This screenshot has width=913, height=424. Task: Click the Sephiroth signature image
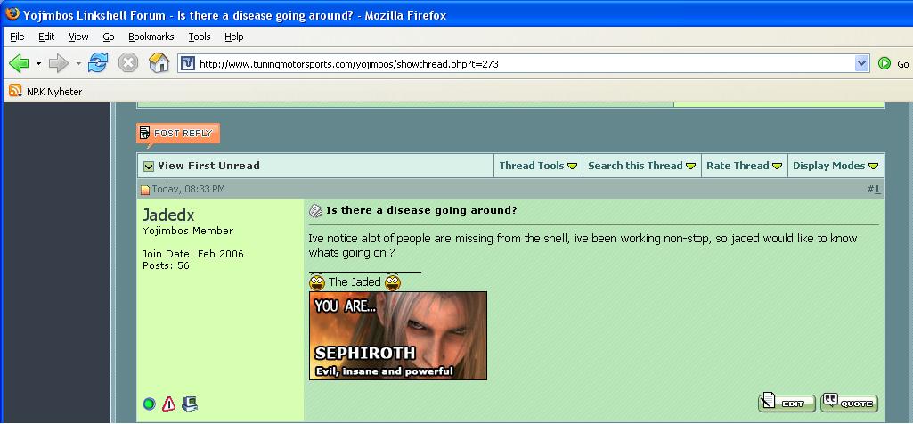point(397,336)
